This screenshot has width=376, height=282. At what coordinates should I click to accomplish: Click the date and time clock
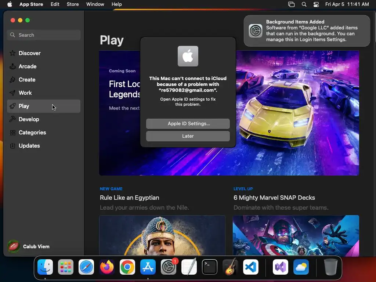pos(347,4)
